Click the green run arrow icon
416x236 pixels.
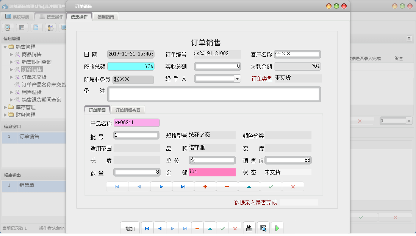tap(277, 227)
